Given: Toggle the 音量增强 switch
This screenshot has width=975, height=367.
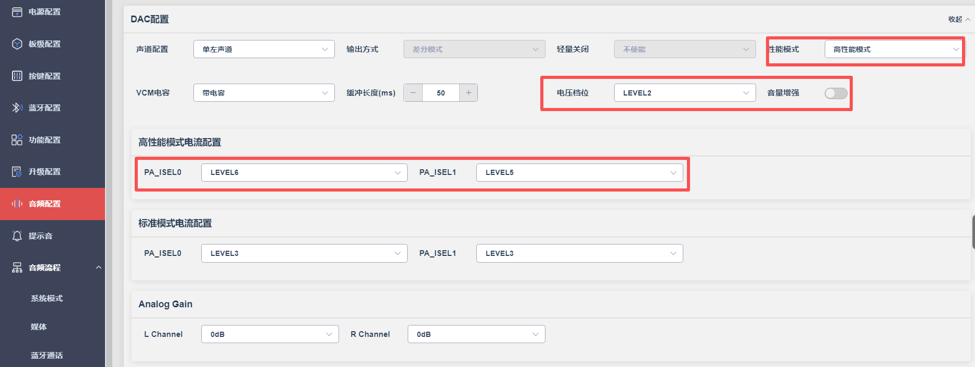Looking at the screenshot, I should (836, 93).
